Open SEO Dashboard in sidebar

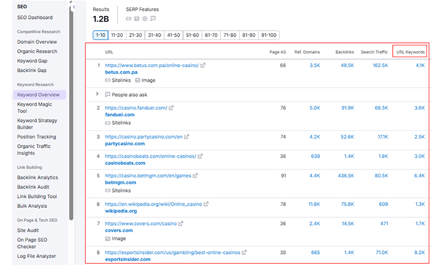35,18
